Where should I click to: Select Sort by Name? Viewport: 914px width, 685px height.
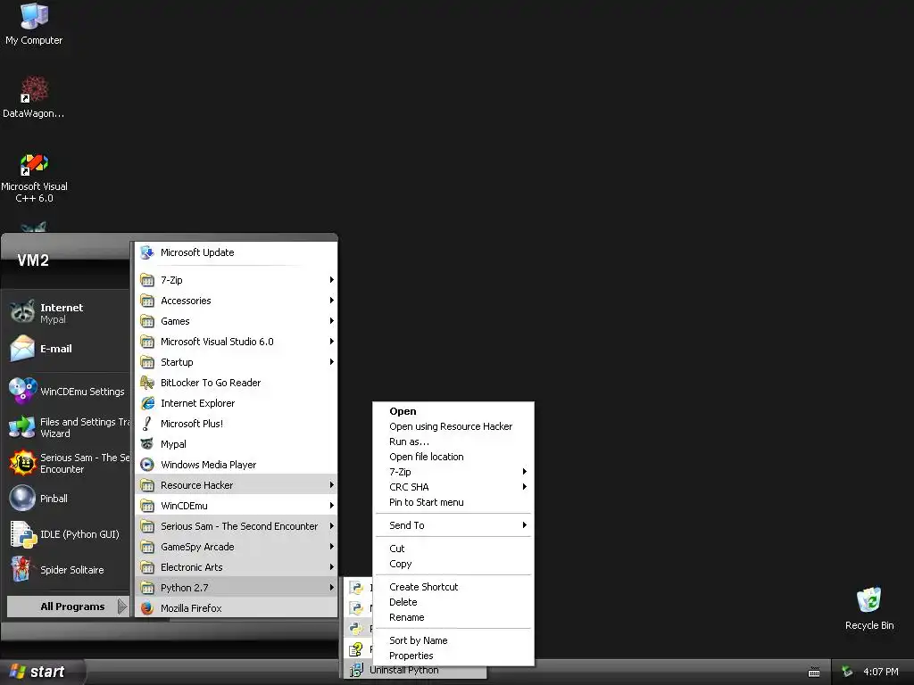tap(453, 640)
